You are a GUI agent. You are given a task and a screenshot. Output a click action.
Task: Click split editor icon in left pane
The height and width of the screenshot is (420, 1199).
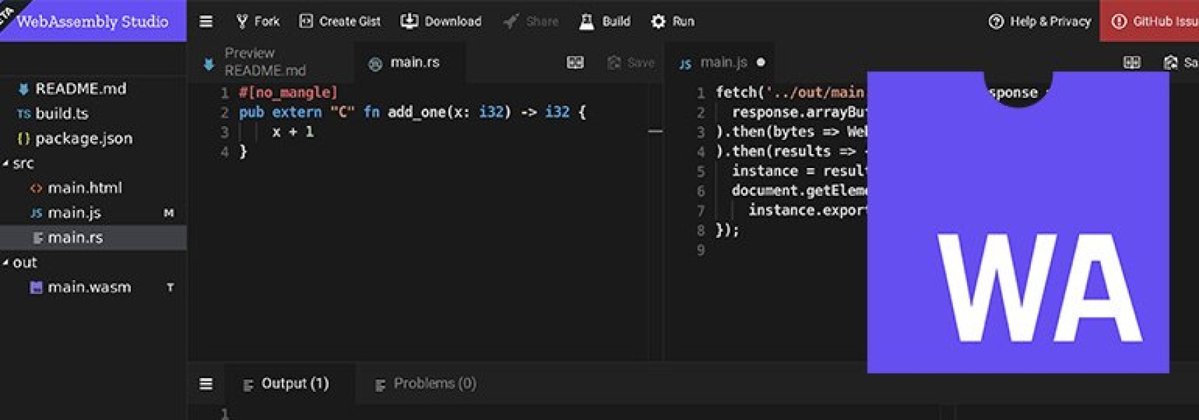[575, 62]
